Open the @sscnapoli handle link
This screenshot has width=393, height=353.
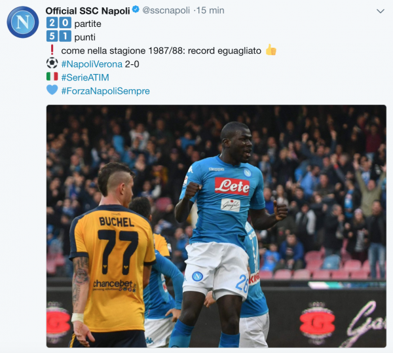[x=166, y=10]
